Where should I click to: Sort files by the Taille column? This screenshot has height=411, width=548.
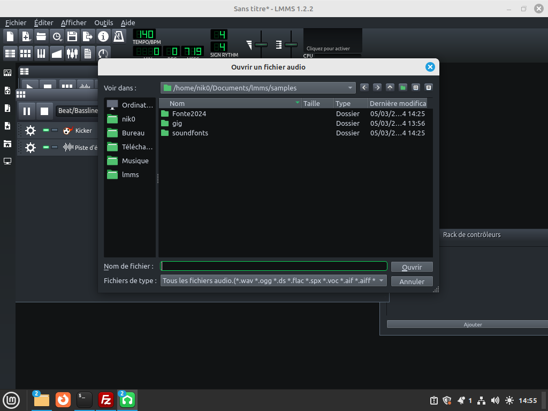317,103
